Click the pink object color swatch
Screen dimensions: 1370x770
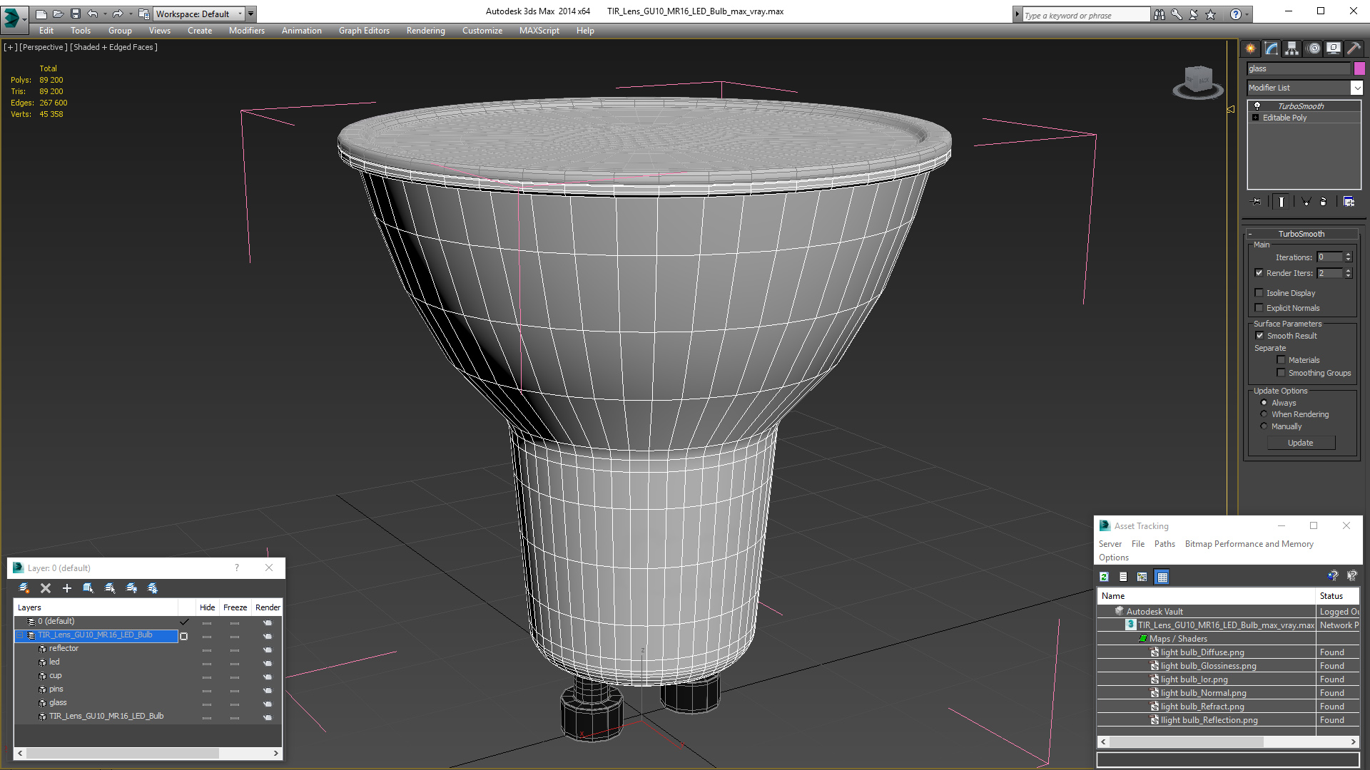coord(1359,68)
